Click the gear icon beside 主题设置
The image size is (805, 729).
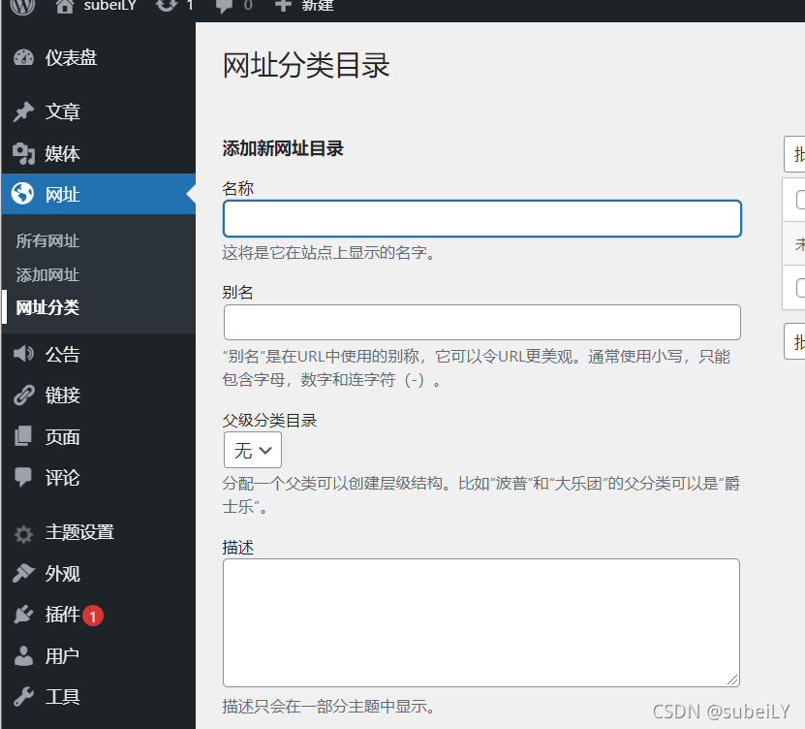tap(23, 534)
